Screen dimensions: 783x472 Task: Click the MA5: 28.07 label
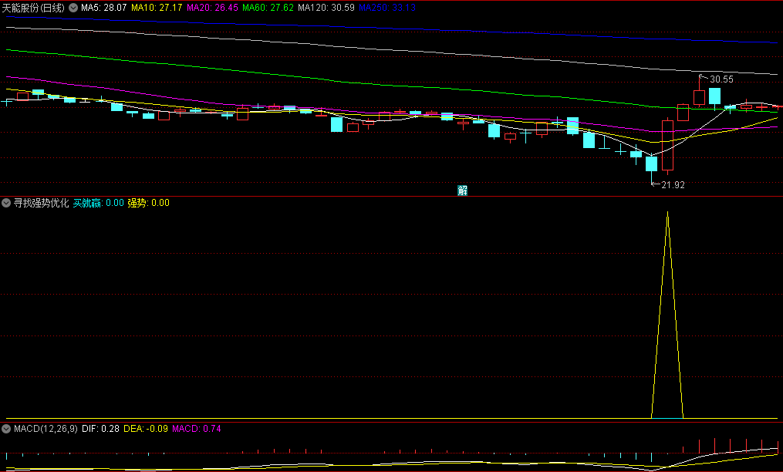[104, 8]
